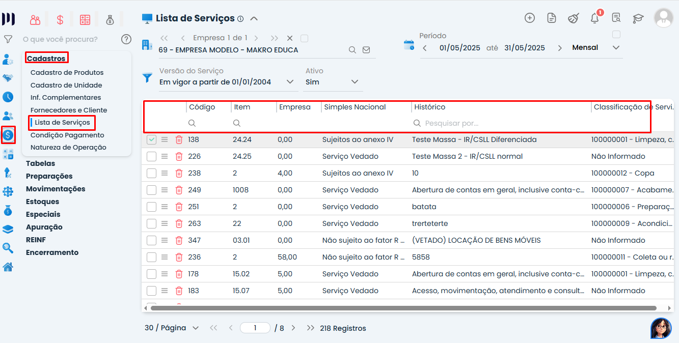The image size is (679, 343).
Task: Uncheck the selected checkbox for código 138
Action: [x=151, y=140]
